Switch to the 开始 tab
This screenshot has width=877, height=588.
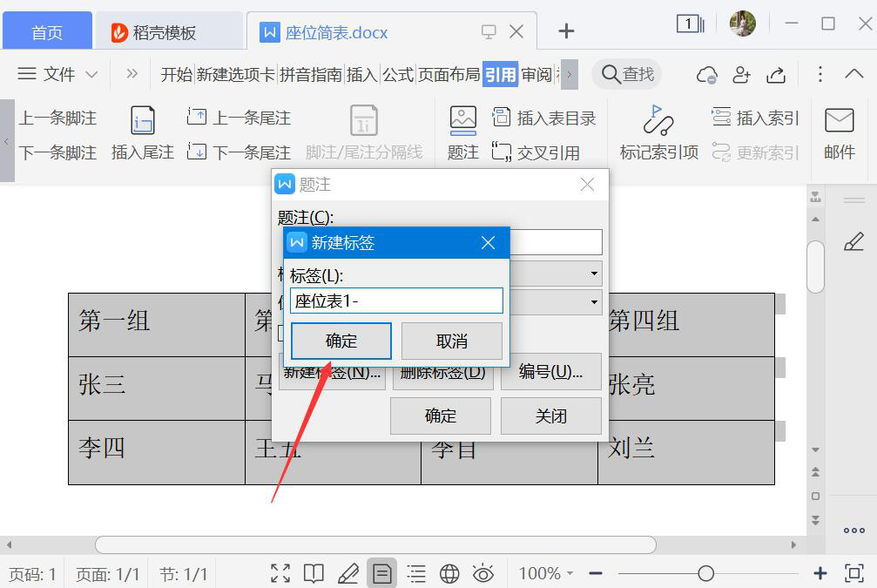point(177,74)
